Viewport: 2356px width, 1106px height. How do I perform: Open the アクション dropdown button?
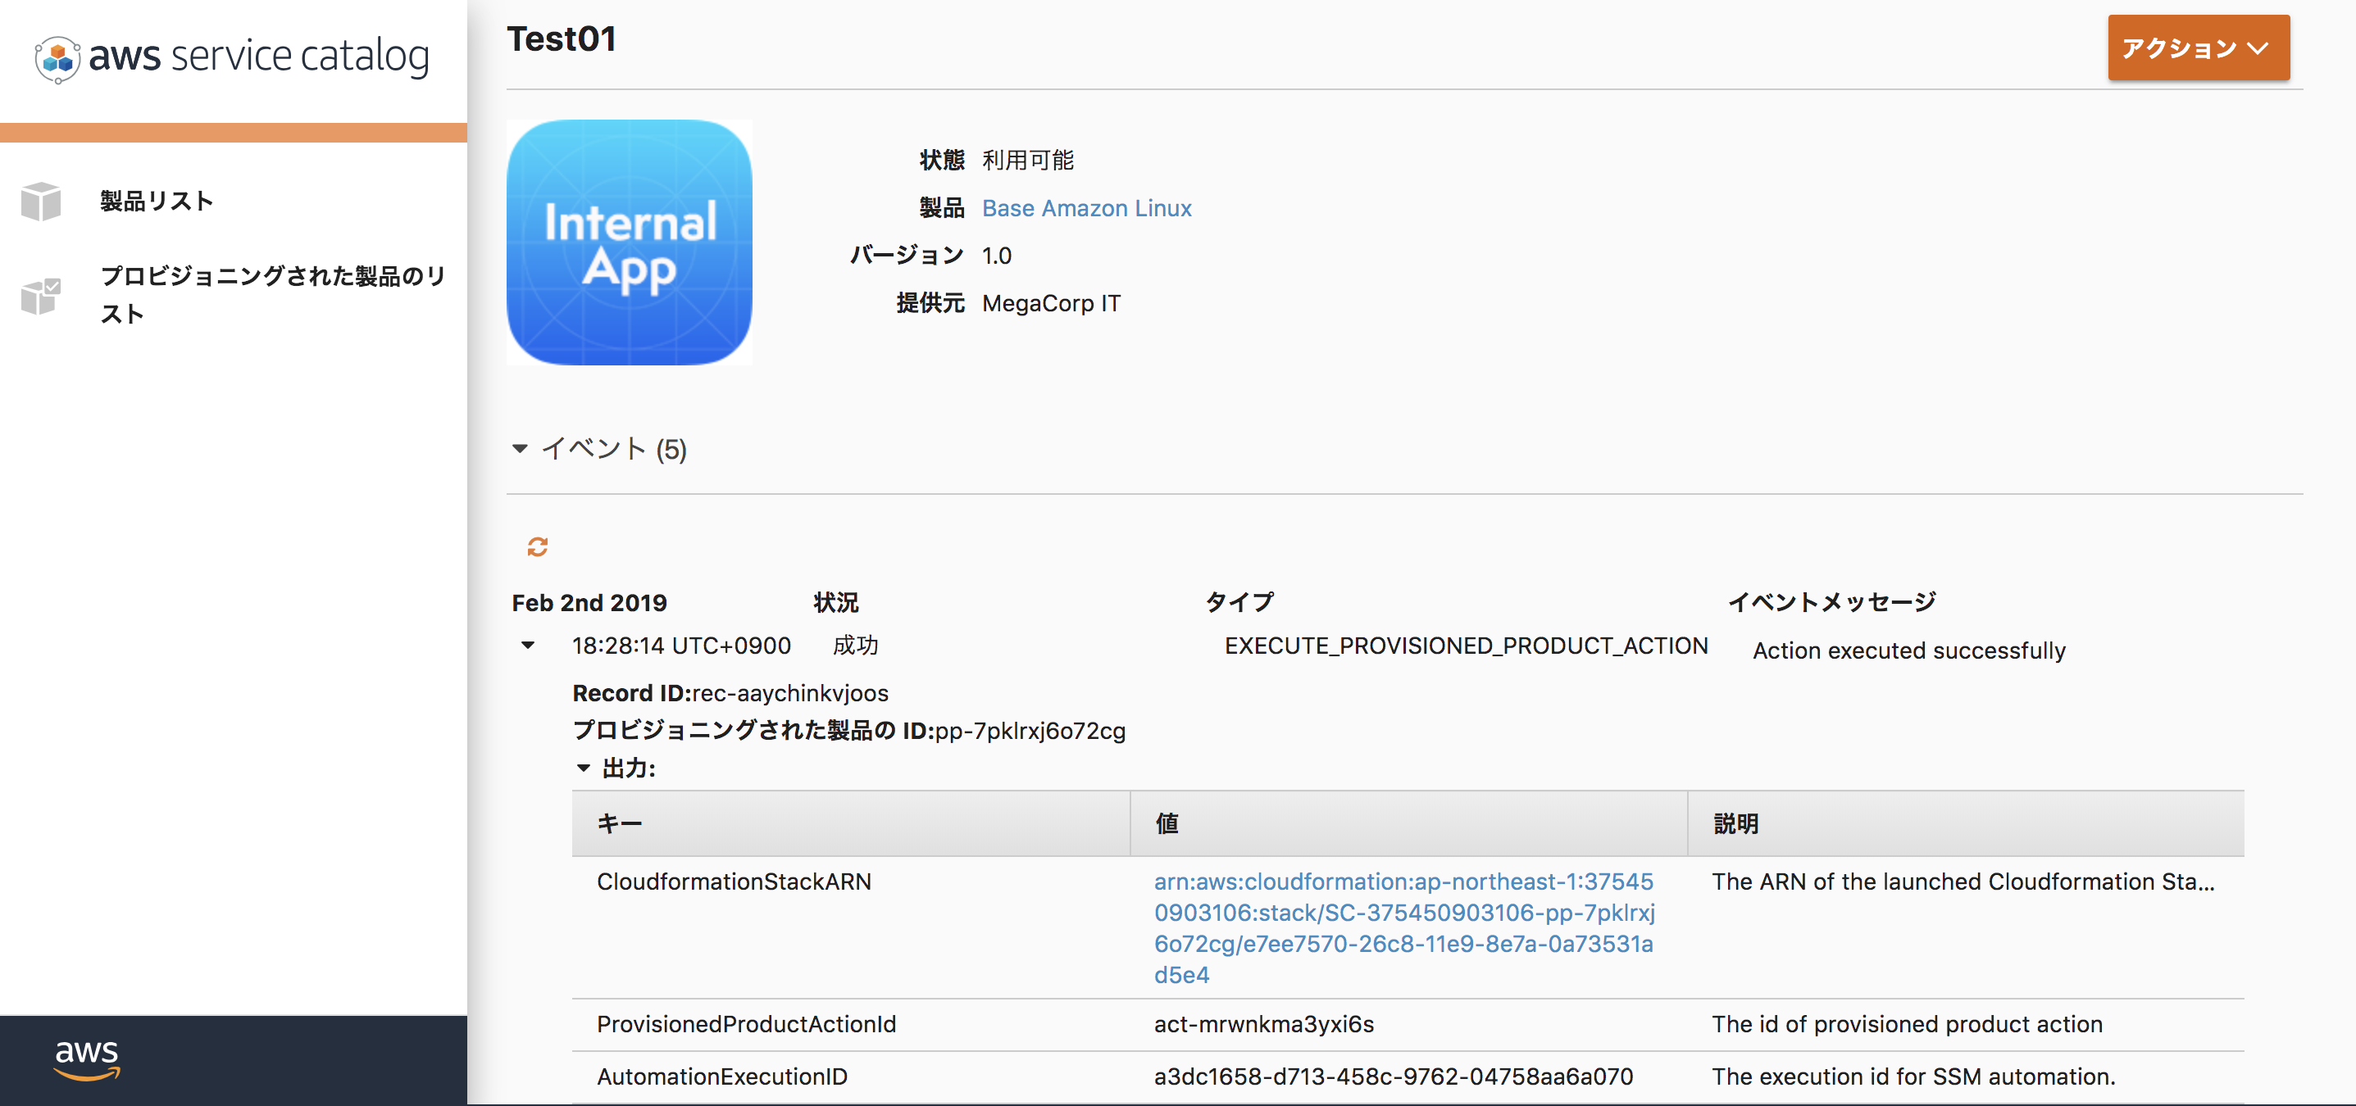[2198, 48]
